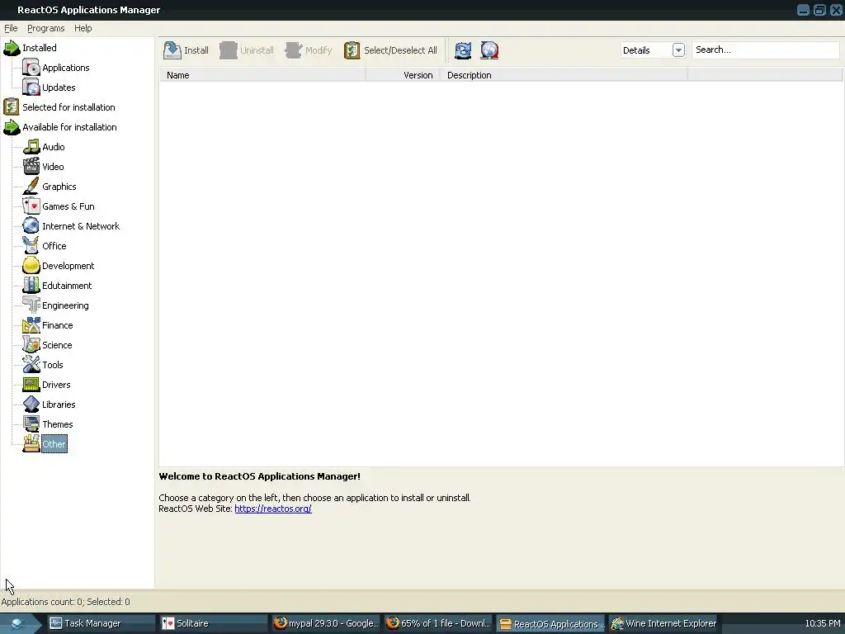The image size is (845, 634).
Task: Switch to Solitaire in taskbar
Action: (213, 623)
